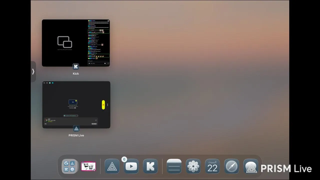Open the Kick window thumbnail
This screenshot has height=180, width=320.
(x=76, y=43)
